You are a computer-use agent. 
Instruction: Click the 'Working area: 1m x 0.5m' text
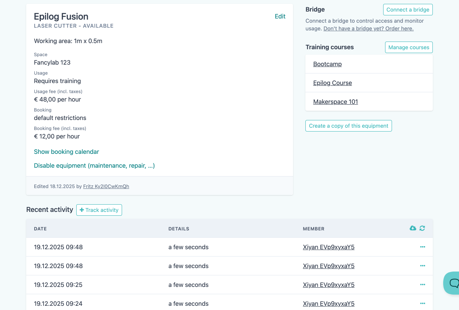(68, 41)
